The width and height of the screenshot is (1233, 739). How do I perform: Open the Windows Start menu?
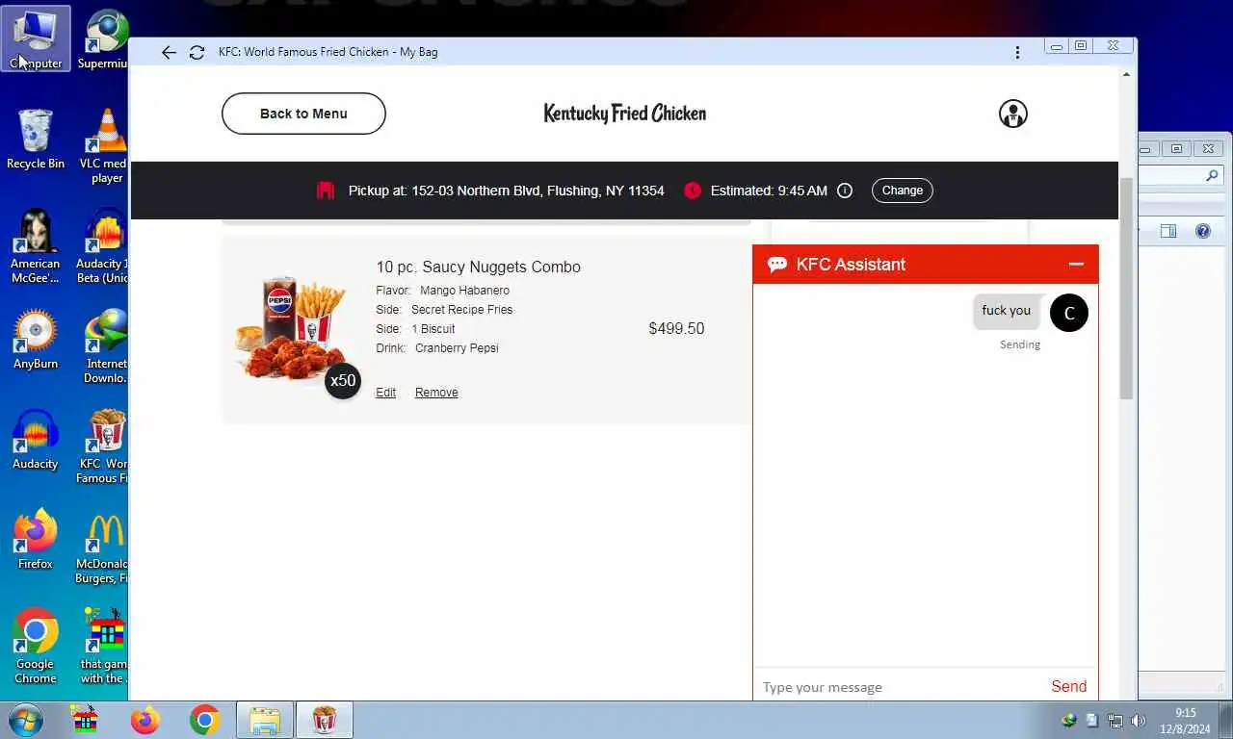pyautogui.click(x=26, y=720)
